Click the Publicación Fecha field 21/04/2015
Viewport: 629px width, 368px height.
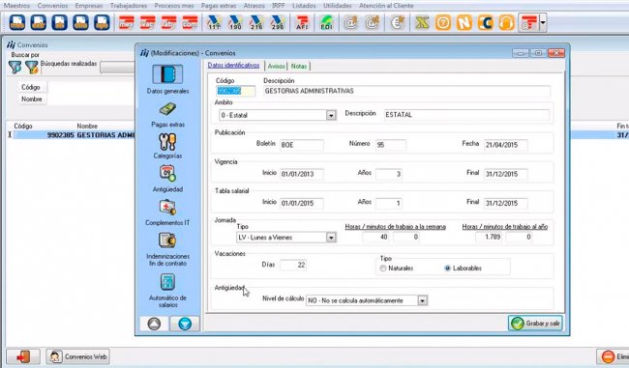point(505,145)
